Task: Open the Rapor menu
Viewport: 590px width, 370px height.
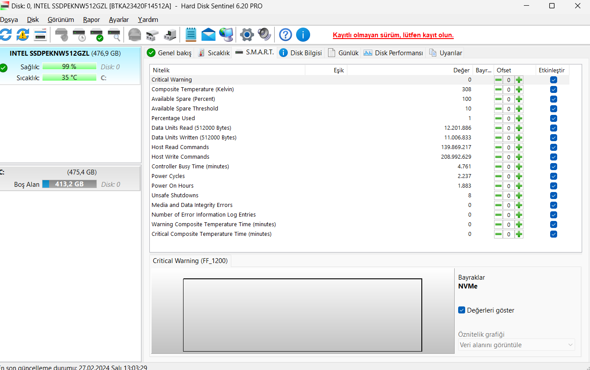Action: (x=92, y=20)
